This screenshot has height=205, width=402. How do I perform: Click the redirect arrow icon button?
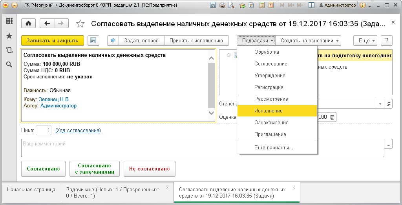pyautogui.click(x=113, y=40)
